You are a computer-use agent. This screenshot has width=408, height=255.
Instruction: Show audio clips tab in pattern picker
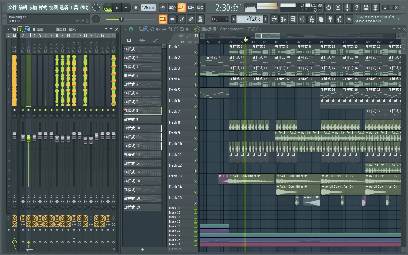[x=142, y=40]
